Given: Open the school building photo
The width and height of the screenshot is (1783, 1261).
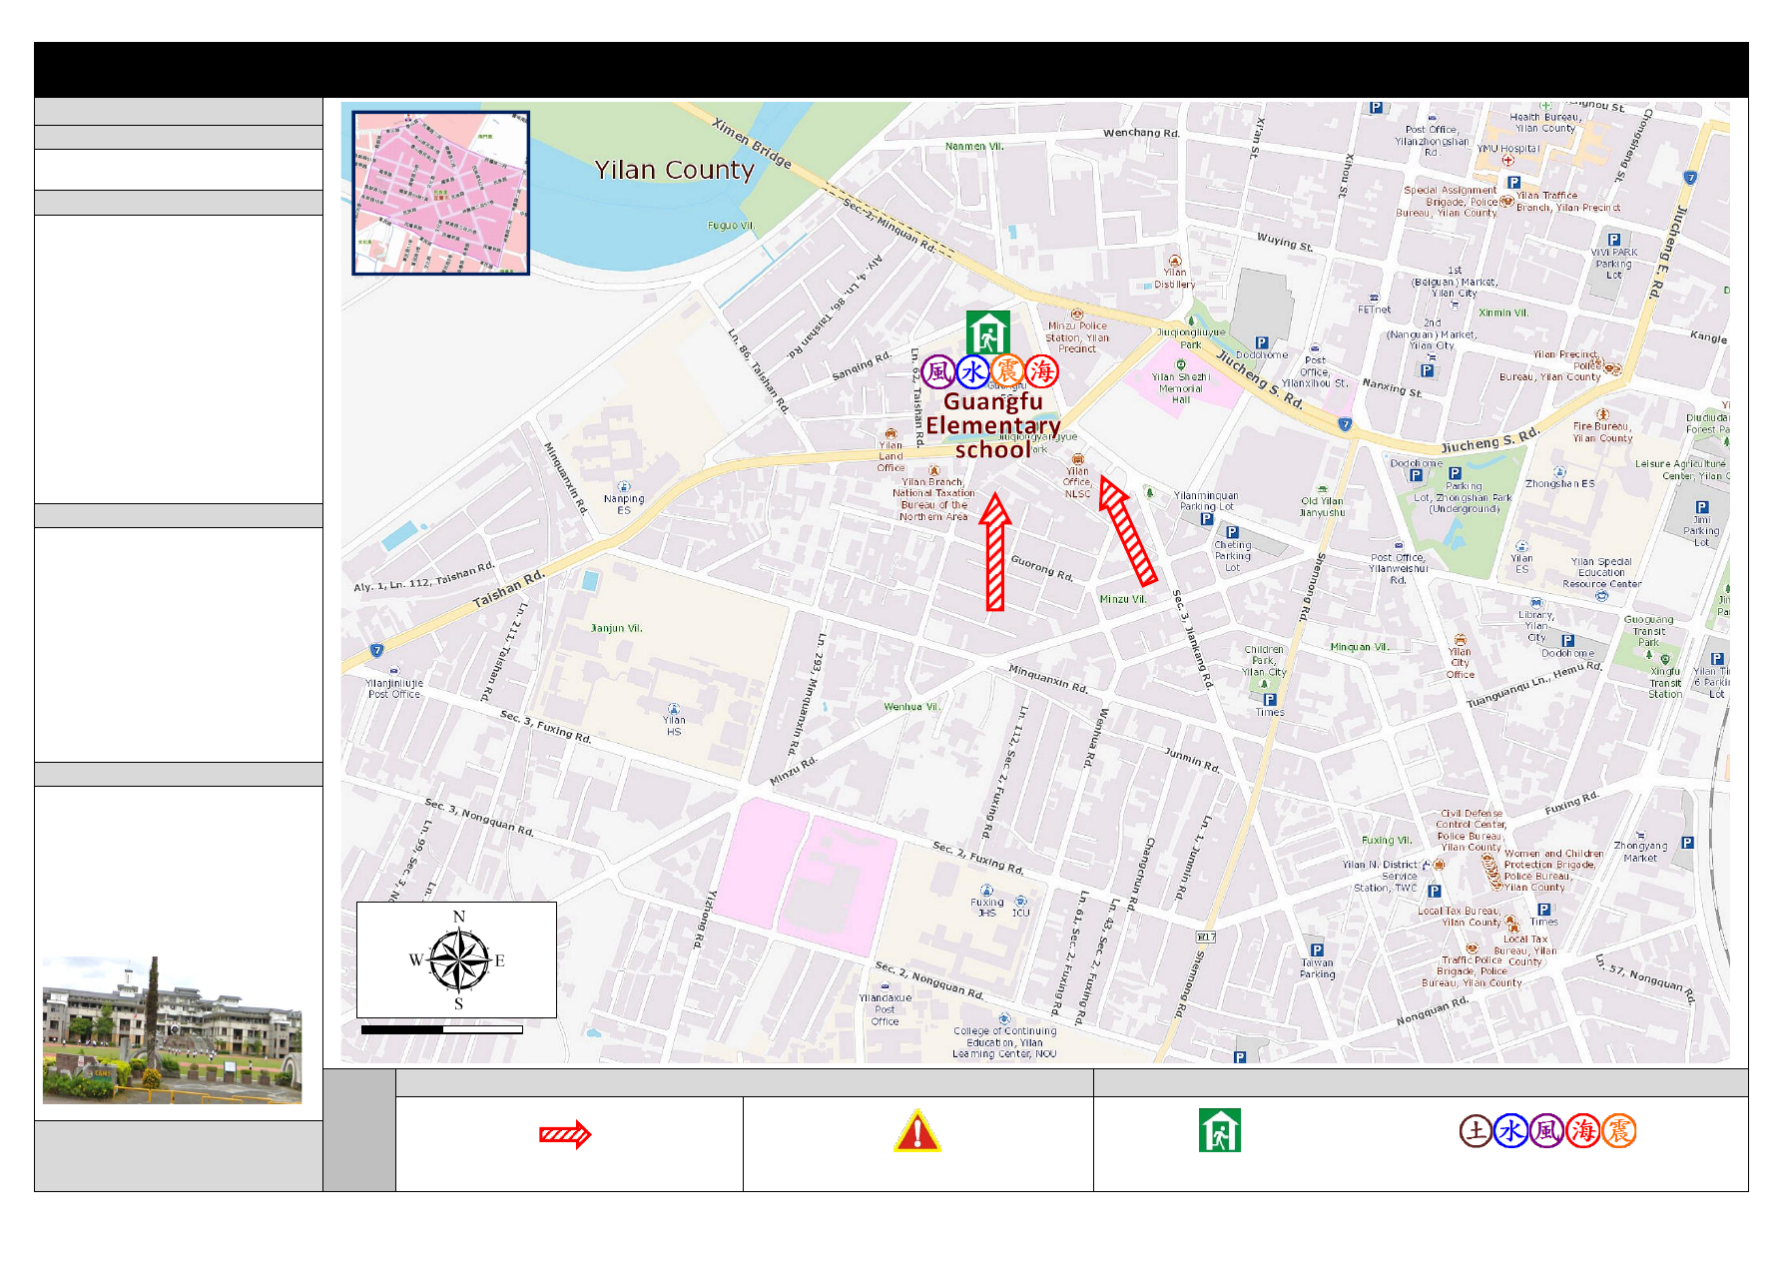Looking at the screenshot, I should tap(172, 1029).
